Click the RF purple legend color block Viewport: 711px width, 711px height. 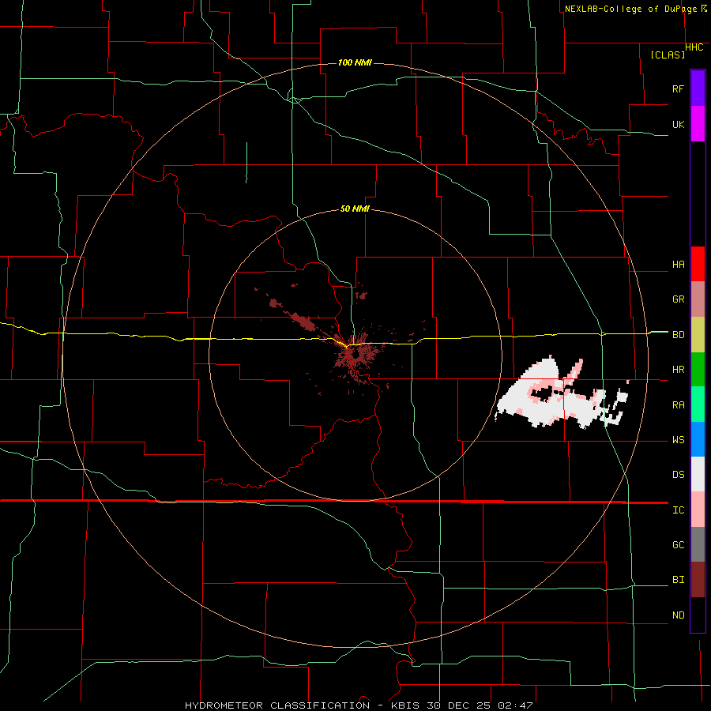[698, 88]
